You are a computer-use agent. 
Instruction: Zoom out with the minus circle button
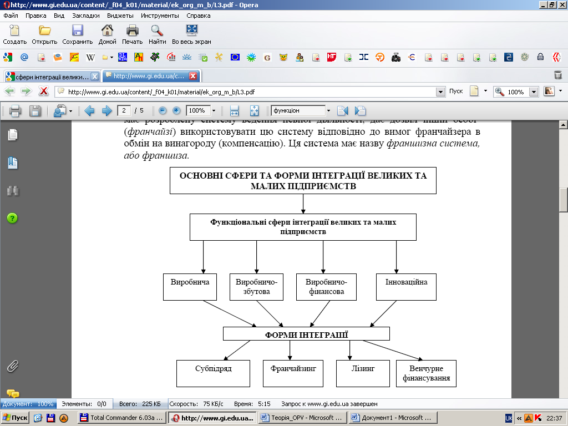point(163,110)
